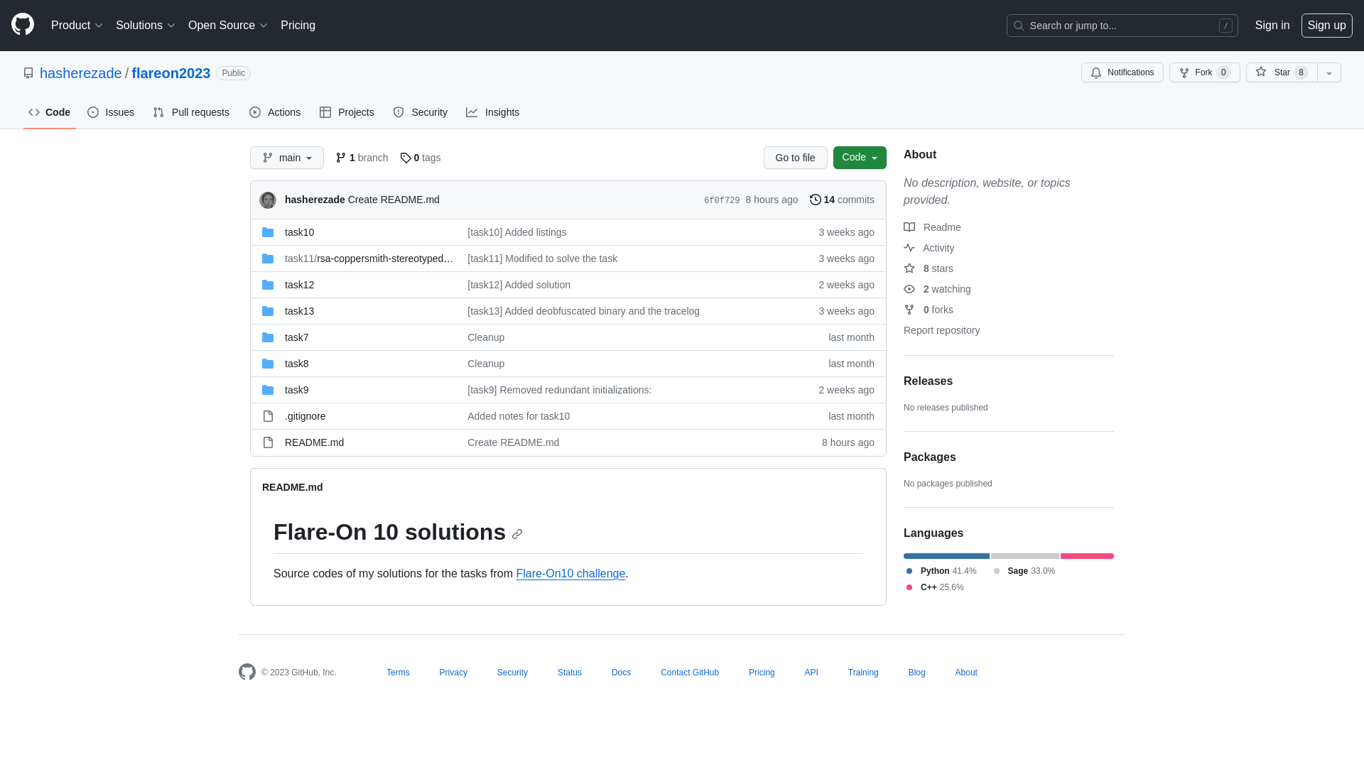Click the Sign in link
The width and height of the screenshot is (1364, 767).
pos(1272,26)
